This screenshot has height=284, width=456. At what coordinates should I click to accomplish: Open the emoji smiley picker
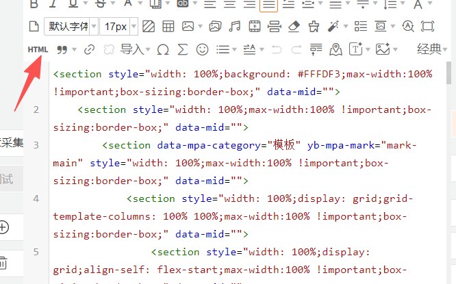(x=202, y=49)
